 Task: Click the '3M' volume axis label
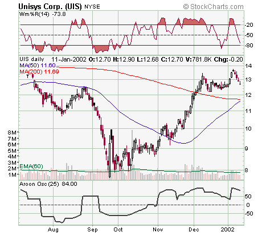[x=12, y=162]
